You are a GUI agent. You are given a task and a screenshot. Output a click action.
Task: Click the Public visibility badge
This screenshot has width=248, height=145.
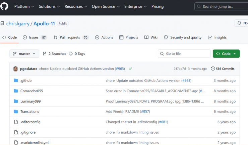coord(63,23)
